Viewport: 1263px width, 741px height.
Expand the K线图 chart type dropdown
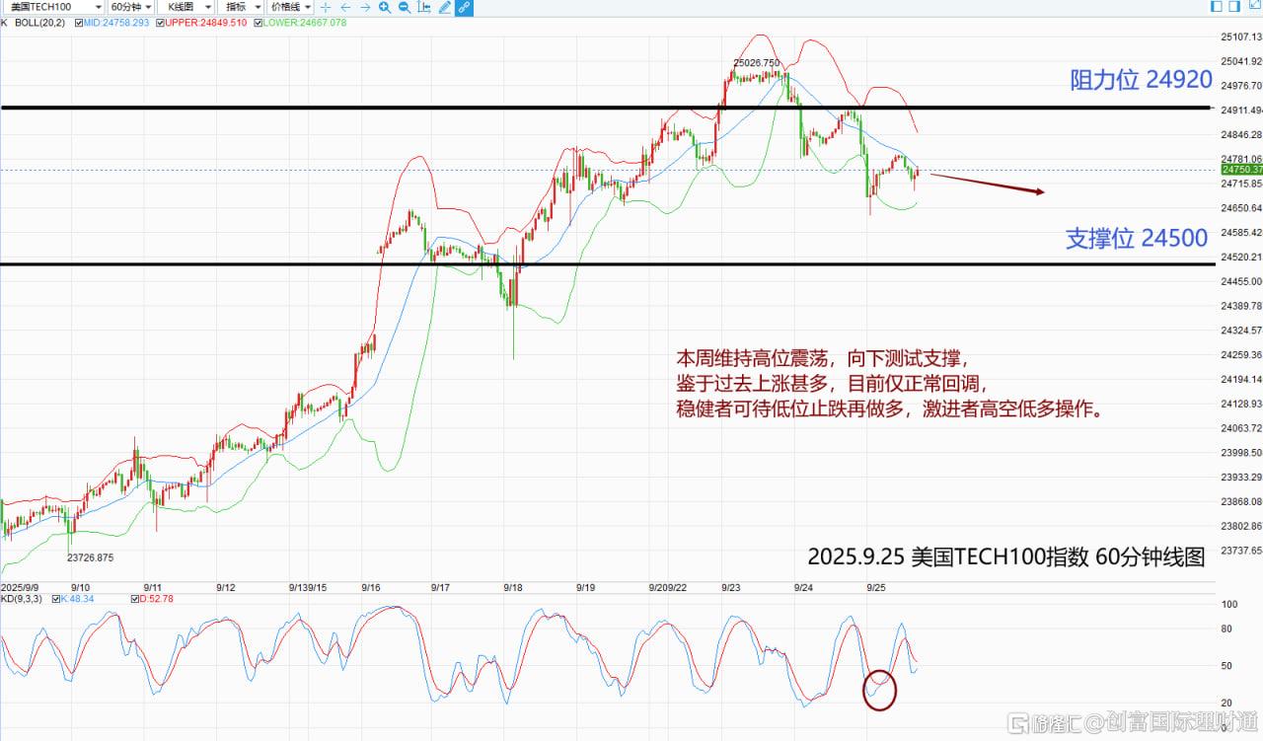pos(186,7)
